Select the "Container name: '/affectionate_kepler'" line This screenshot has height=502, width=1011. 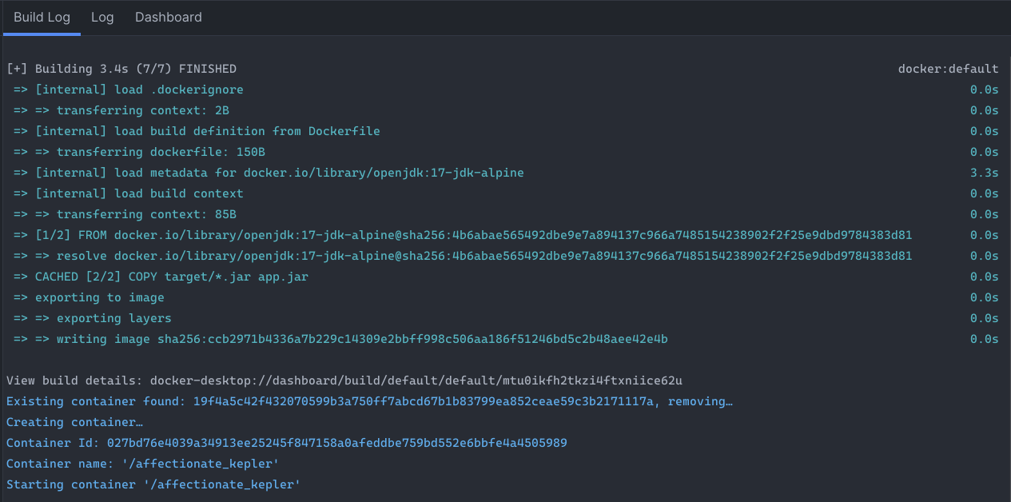tap(145, 464)
